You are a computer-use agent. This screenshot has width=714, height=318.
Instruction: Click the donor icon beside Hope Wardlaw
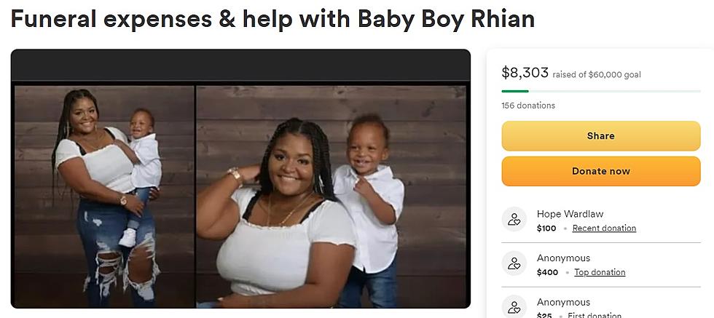[514, 219]
